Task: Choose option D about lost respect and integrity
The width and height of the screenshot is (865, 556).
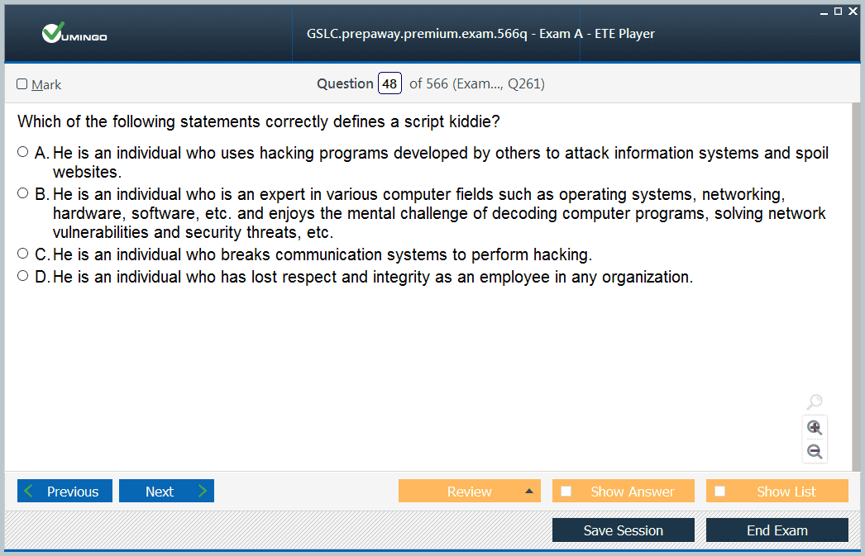Action: click(22, 275)
